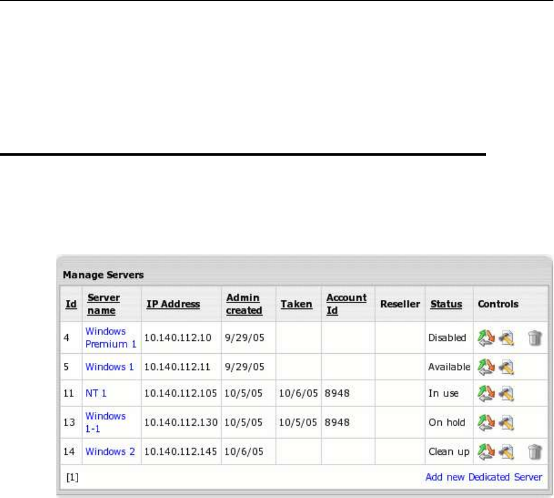Screen dimensions: 554x498
Task: Sort by the Admin created column header
Action: (244, 304)
